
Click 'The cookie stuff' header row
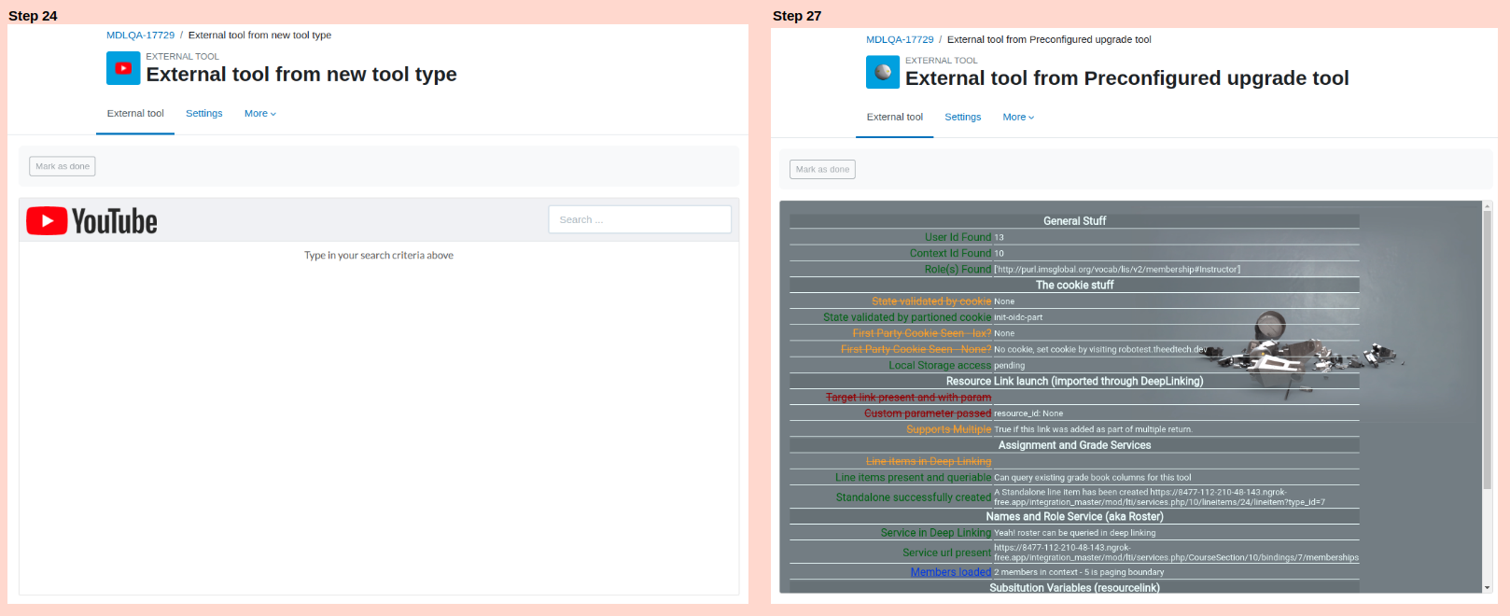tap(1074, 285)
